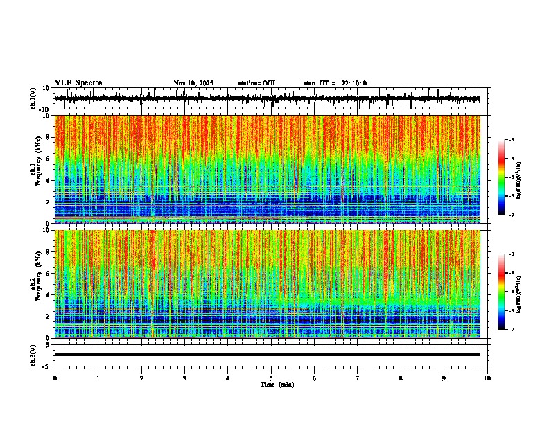Click ch.2 spectrogram frequency tick "2"

49,317
